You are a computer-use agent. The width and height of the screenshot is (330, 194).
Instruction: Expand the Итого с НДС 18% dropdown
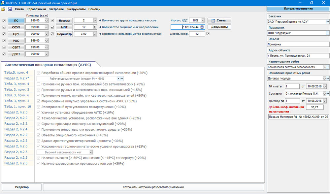[x=203, y=20]
